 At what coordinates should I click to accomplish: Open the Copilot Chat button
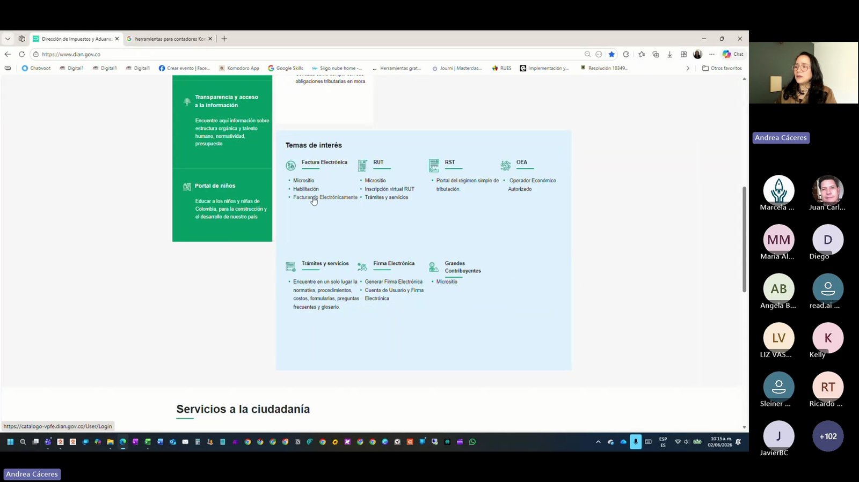(733, 54)
